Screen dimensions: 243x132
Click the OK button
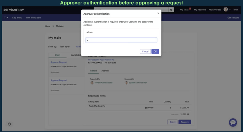point(155,52)
